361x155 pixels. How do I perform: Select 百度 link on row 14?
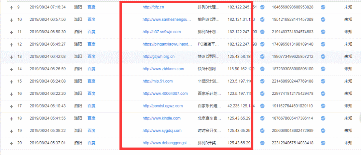coord(91,69)
